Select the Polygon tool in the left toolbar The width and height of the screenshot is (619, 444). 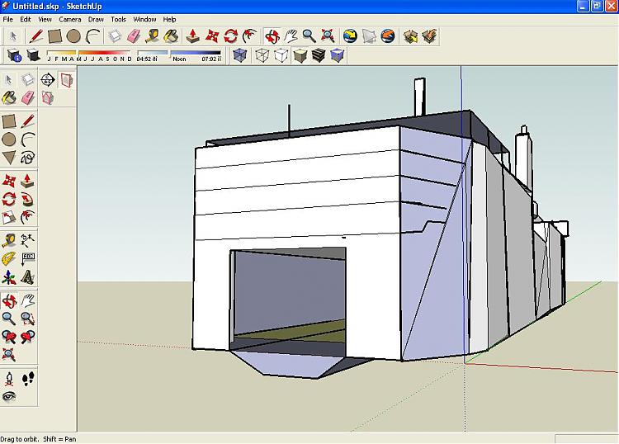coord(9,158)
